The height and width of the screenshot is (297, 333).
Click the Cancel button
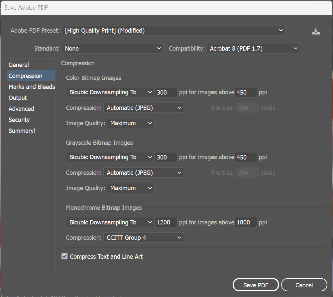tap(304, 285)
